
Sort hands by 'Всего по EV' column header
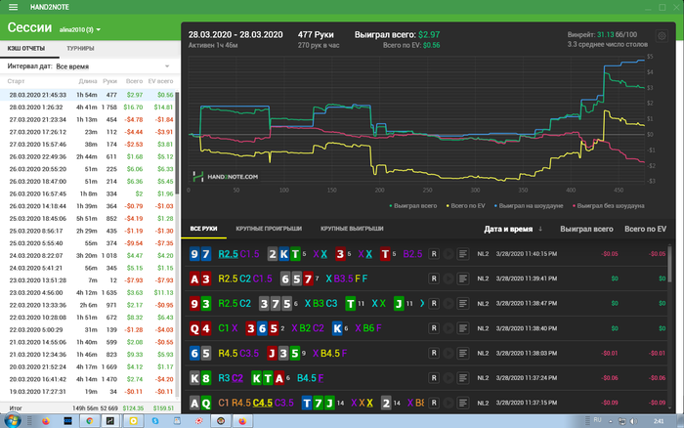click(x=645, y=229)
